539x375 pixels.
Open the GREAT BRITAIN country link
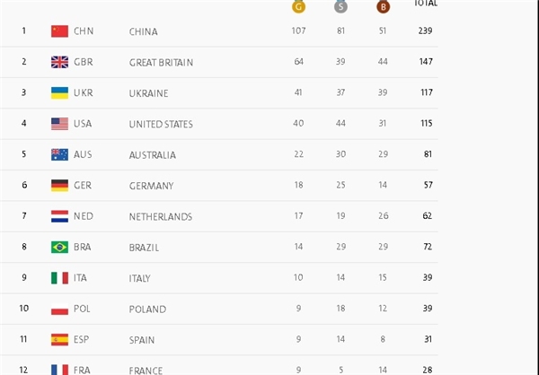pyautogui.click(x=161, y=63)
